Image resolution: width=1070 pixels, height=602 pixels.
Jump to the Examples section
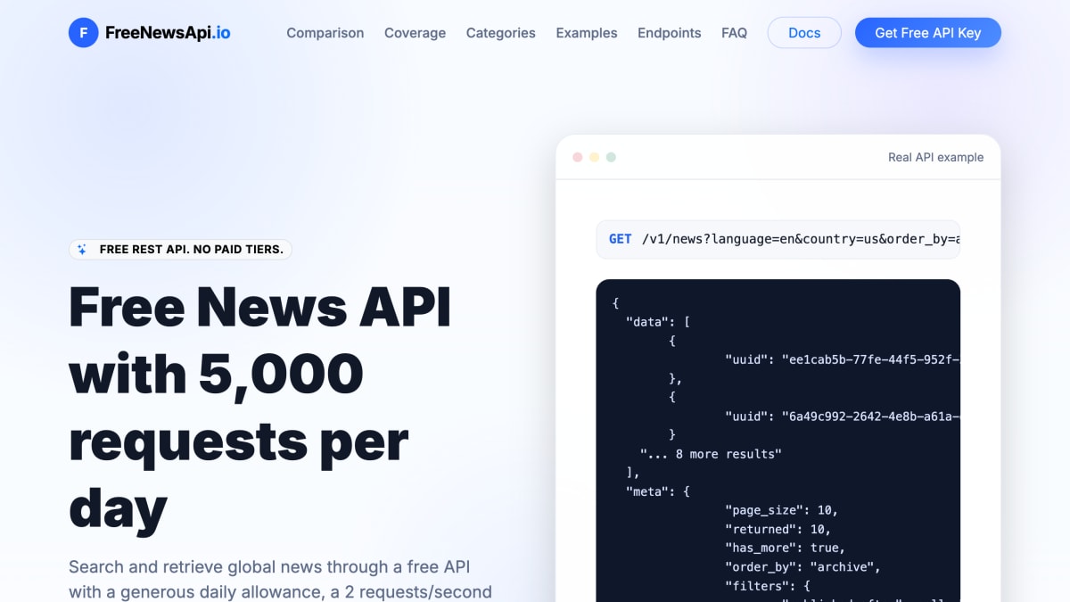[586, 33]
